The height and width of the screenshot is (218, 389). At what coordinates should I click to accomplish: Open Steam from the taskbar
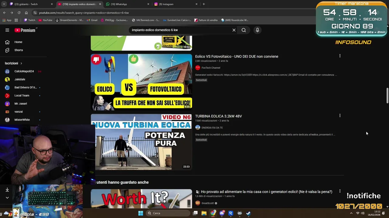coord(248,213)
